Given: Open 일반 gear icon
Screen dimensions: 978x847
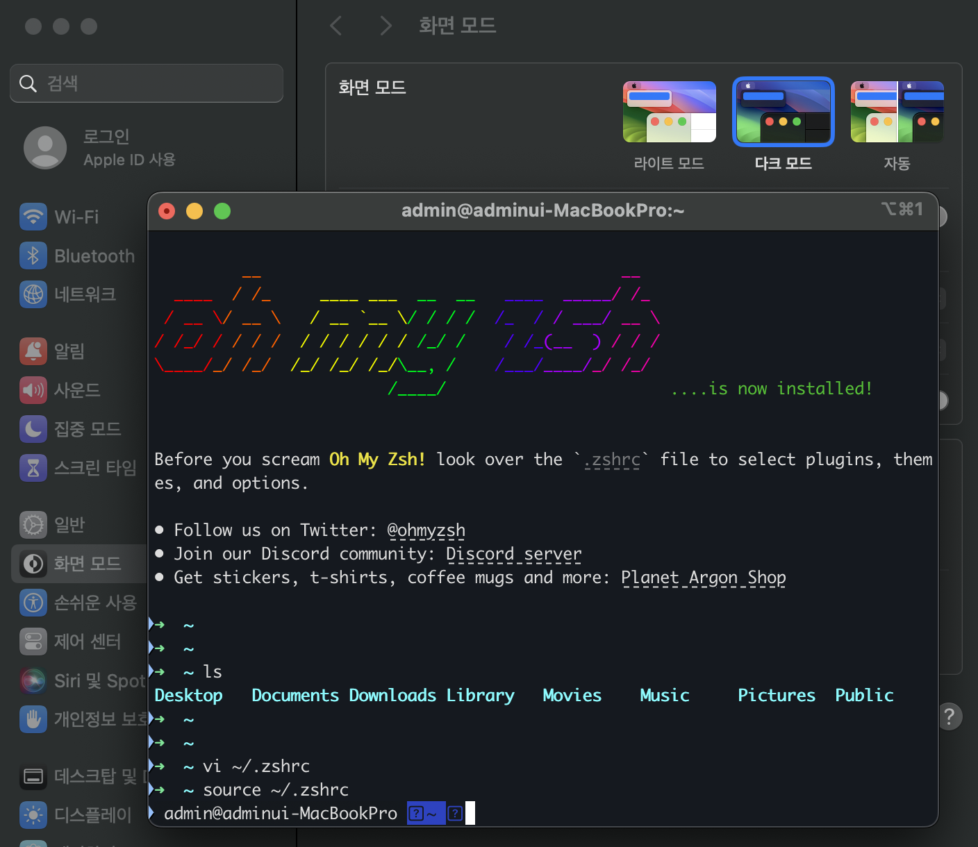Looking at the screenshot, I should point(33,525).
